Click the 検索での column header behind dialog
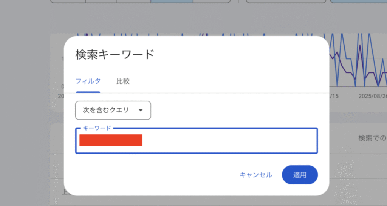The image size is (387, 206). [372, 138]
